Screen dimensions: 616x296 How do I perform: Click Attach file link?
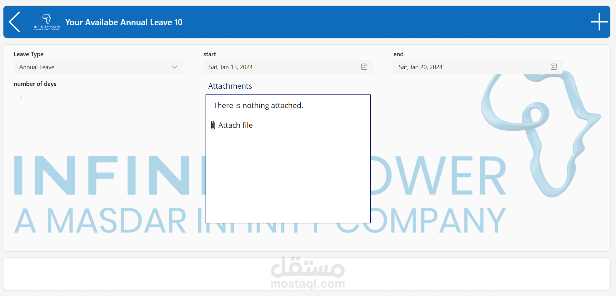(235, 125)
